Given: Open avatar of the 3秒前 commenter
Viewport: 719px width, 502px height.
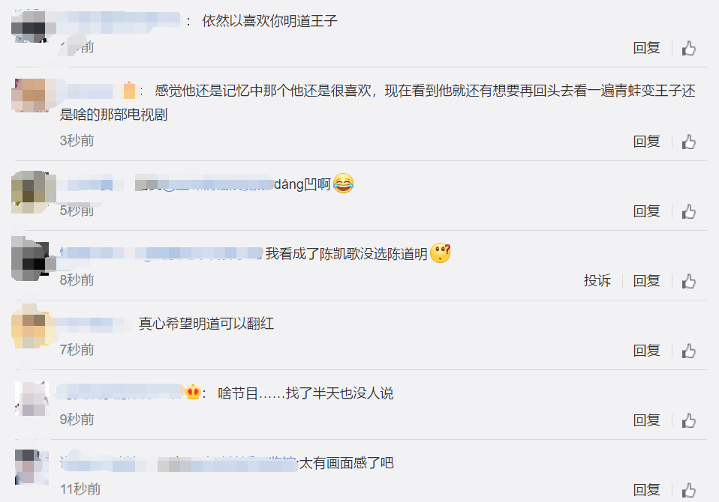Looking at the screenshot, I should coord(32,95).
